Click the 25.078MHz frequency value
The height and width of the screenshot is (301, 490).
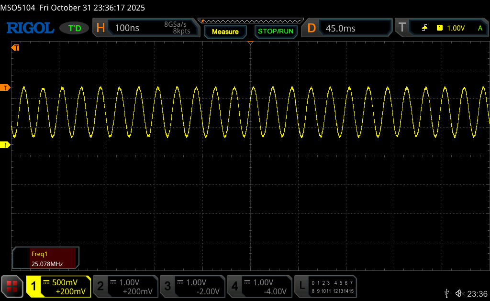47,264
